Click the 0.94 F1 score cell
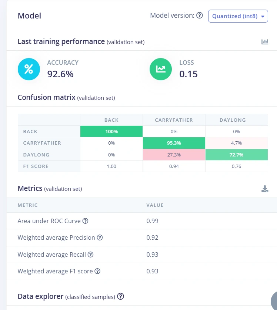The height and width of the screenshot is (310, 277). (x=174, y=166)
